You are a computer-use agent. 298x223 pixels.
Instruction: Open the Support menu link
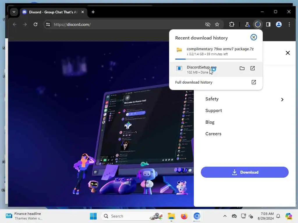(x=214, y=111)
